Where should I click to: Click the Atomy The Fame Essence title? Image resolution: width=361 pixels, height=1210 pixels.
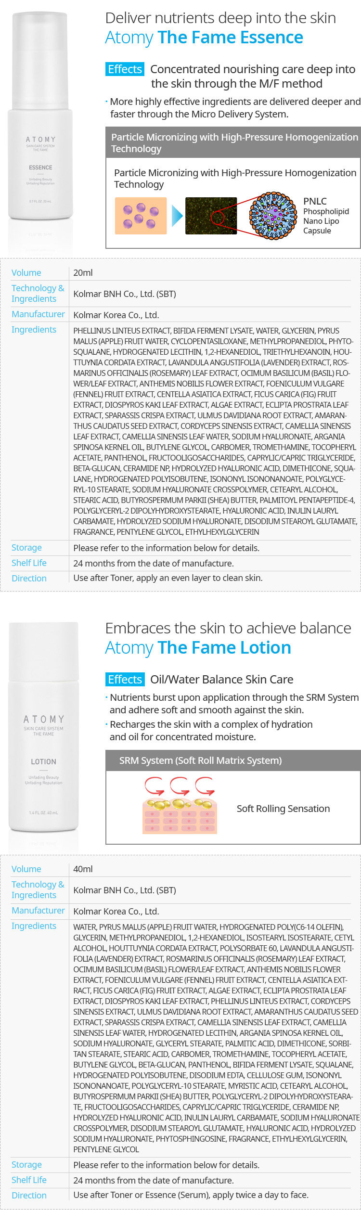click(x=204, y=38)
